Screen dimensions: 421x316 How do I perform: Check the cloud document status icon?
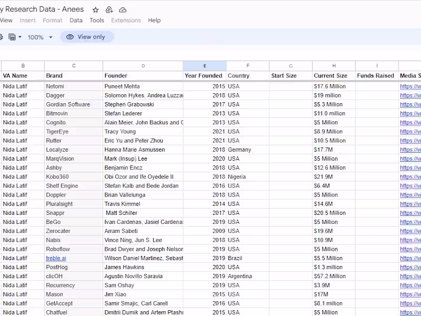click(x=123, y=10)
